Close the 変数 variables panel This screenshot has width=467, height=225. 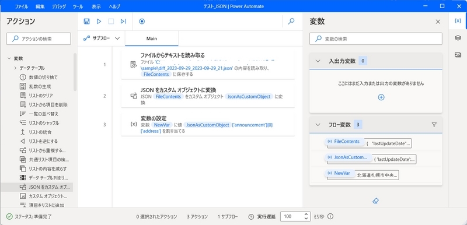click(x=438, y=22)
